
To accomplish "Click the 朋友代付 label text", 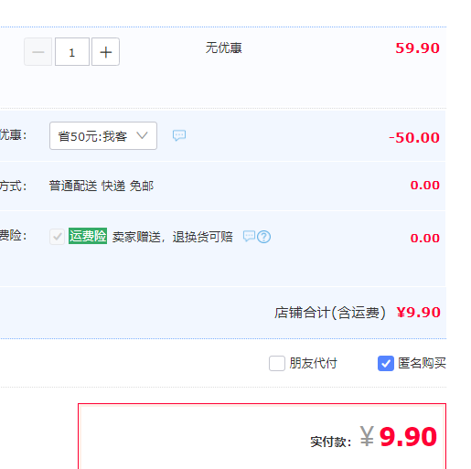I will (314, 363).
